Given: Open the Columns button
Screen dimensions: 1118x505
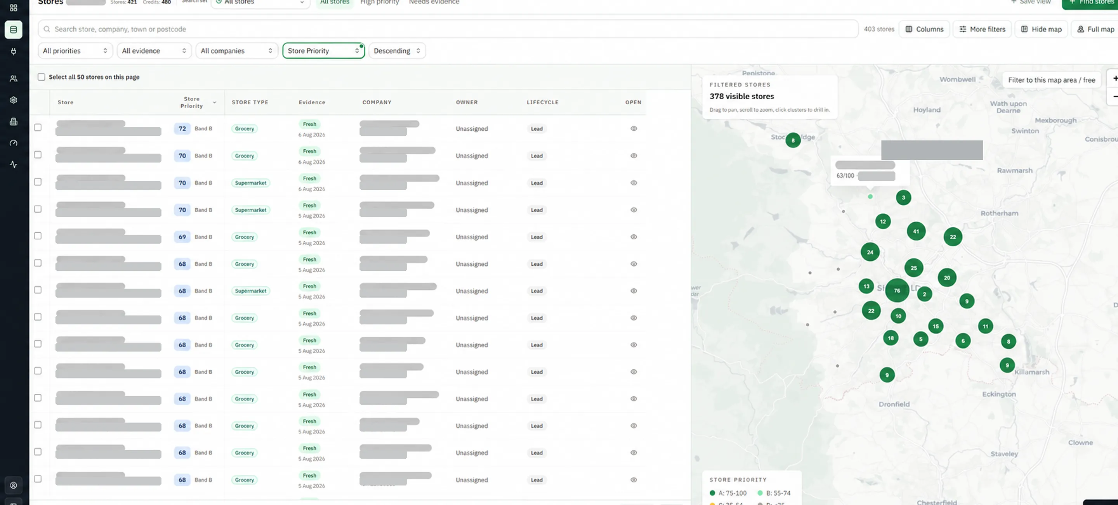Looking at the screenshot, I should click(924, 29).
